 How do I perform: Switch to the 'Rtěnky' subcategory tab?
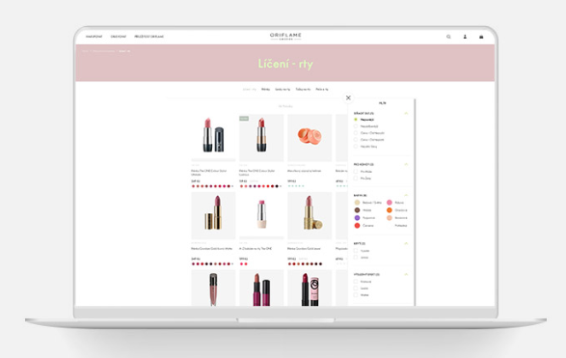(x=265, y=89)
